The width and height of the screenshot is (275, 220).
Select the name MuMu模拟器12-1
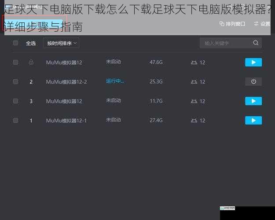click(66, 121)
